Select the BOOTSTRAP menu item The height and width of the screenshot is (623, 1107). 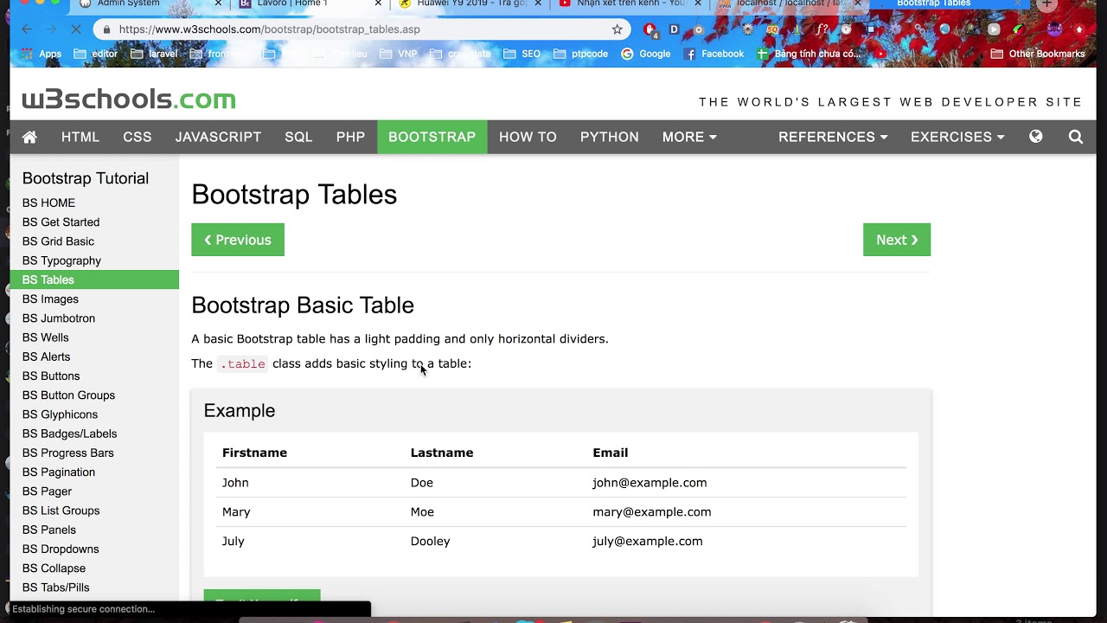(x=432, y=137)
